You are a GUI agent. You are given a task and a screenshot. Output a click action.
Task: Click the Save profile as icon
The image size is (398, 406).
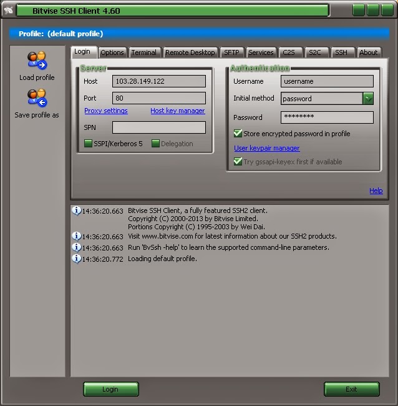37,98
